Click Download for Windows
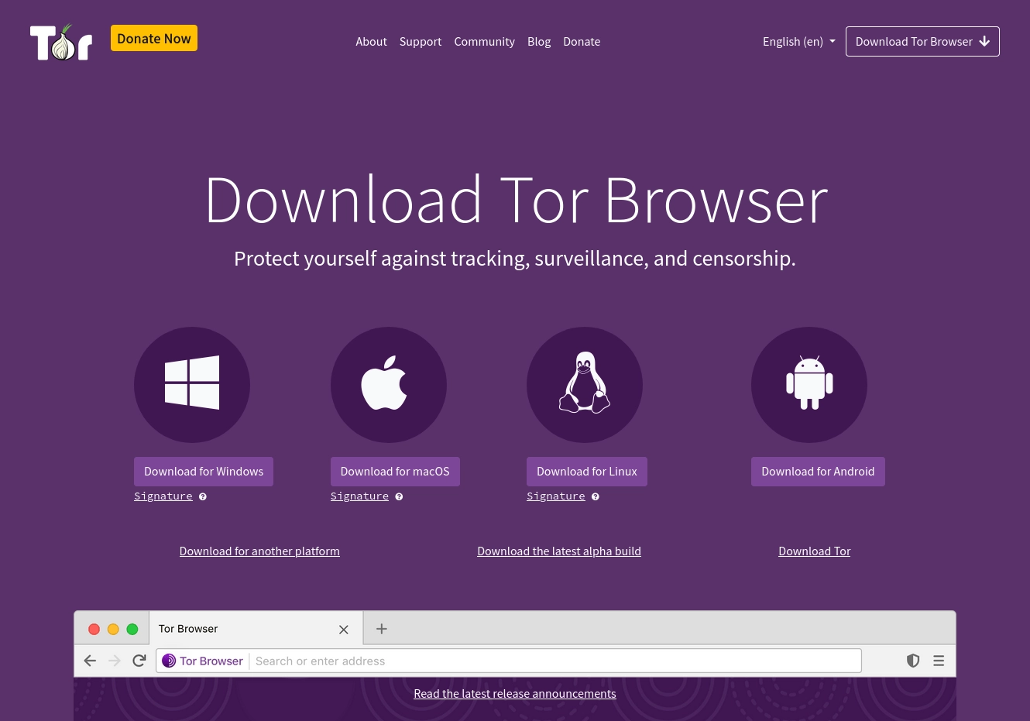 click(x=204, y=472)
